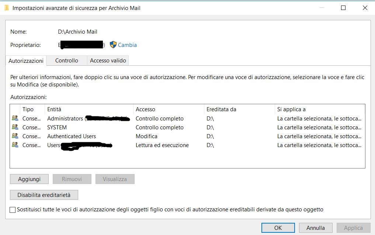Screen dimensions: 375x235
Task: Click Disabilita ereditarietà button
Action: 44,195
